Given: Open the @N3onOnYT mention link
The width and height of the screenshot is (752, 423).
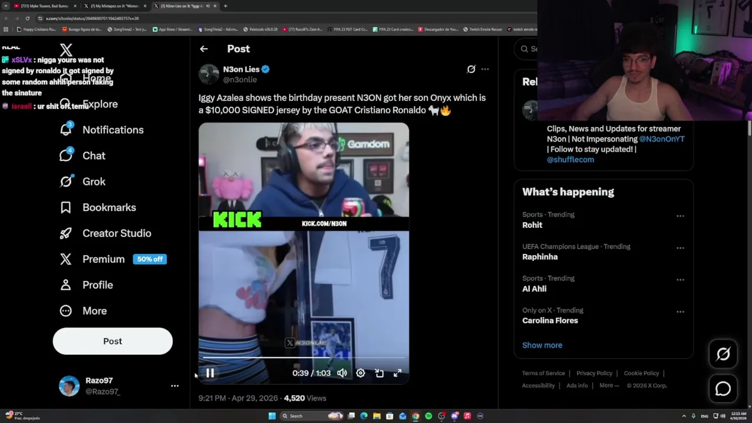Looking at the screenshot, I should tap(662, 139).
